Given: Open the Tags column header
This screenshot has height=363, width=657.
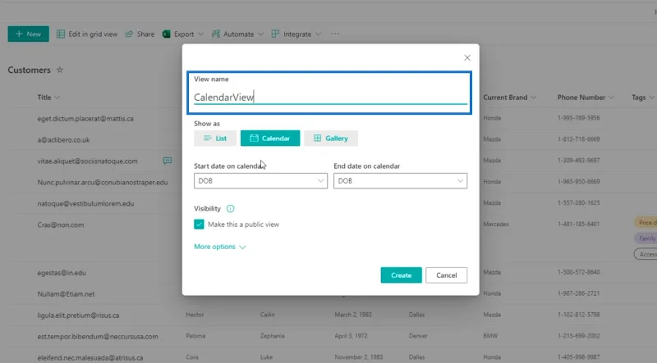Looking at the screenshot, I should pyautogui.click(x=643, y=97).
